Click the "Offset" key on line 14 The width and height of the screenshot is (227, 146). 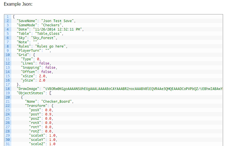(x=29, y=72)
